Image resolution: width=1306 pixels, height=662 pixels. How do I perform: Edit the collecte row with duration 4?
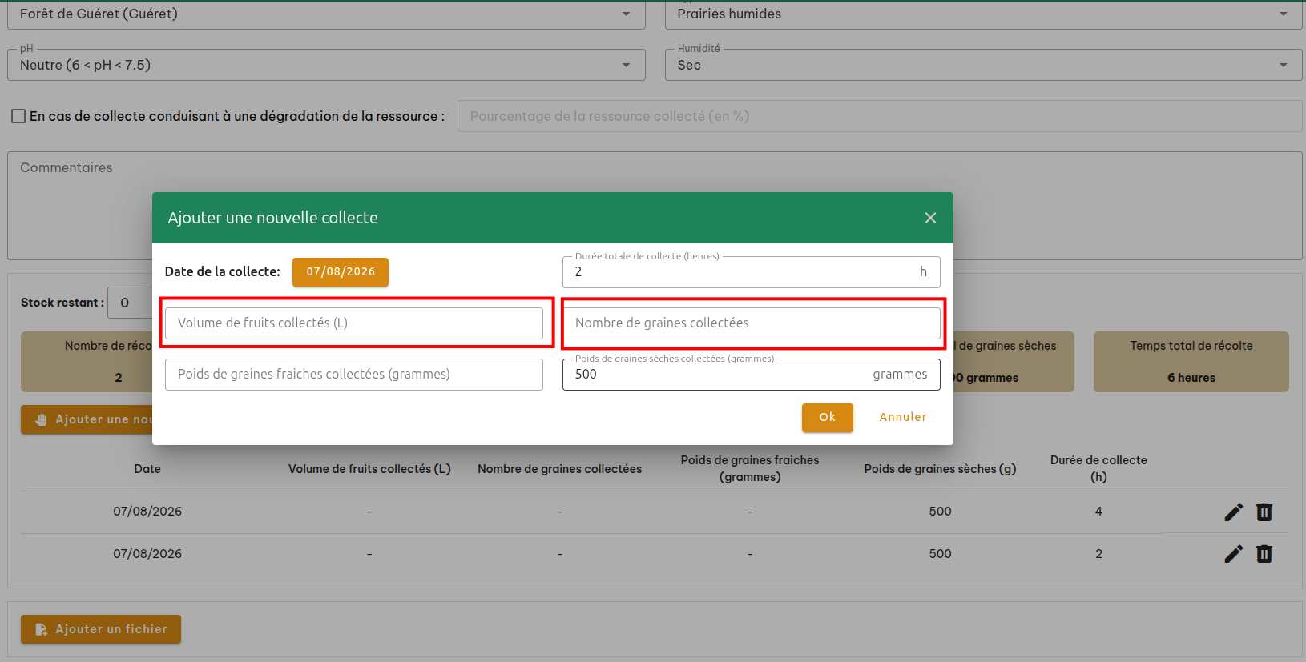[x=1234, y=512]
